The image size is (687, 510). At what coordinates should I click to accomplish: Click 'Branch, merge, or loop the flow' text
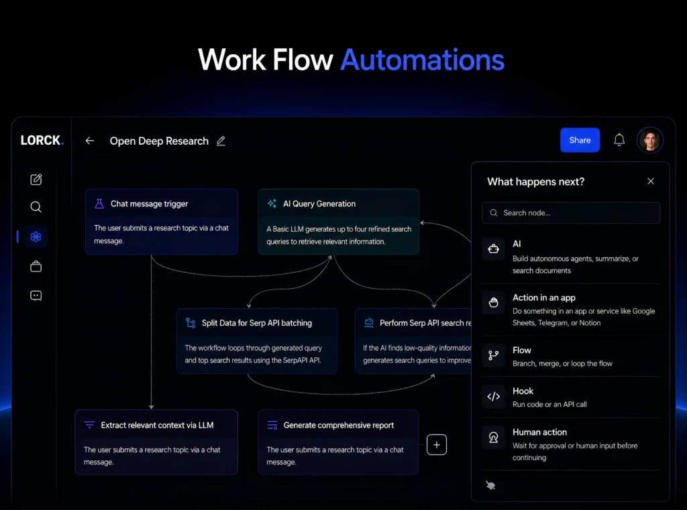tap(562, 363)
